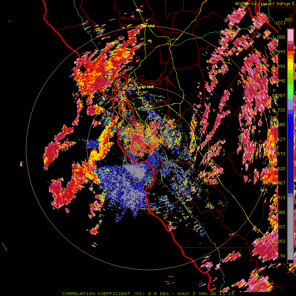Click the 13:13 time stamp in the caption

(x=227, y=294)
